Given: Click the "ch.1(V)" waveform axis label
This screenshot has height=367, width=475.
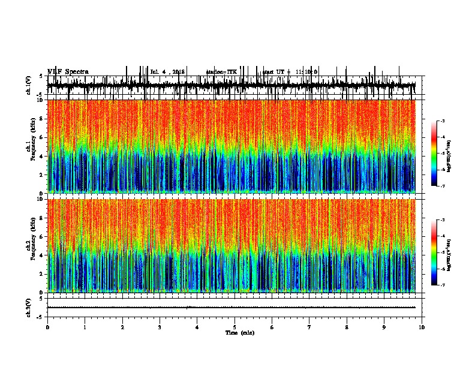Looking at the screenshot, I should [x=29, y=85].
